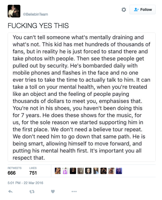Follow the BeliebinTeam account
The width and height of the screenshot is (162, 200).
coord(143,10)
